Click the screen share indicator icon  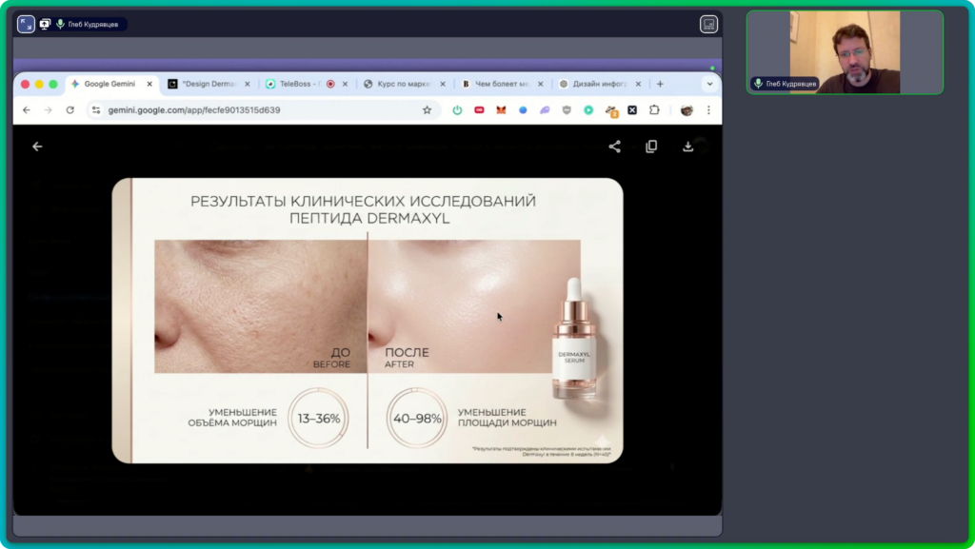(x=45, y=24)
